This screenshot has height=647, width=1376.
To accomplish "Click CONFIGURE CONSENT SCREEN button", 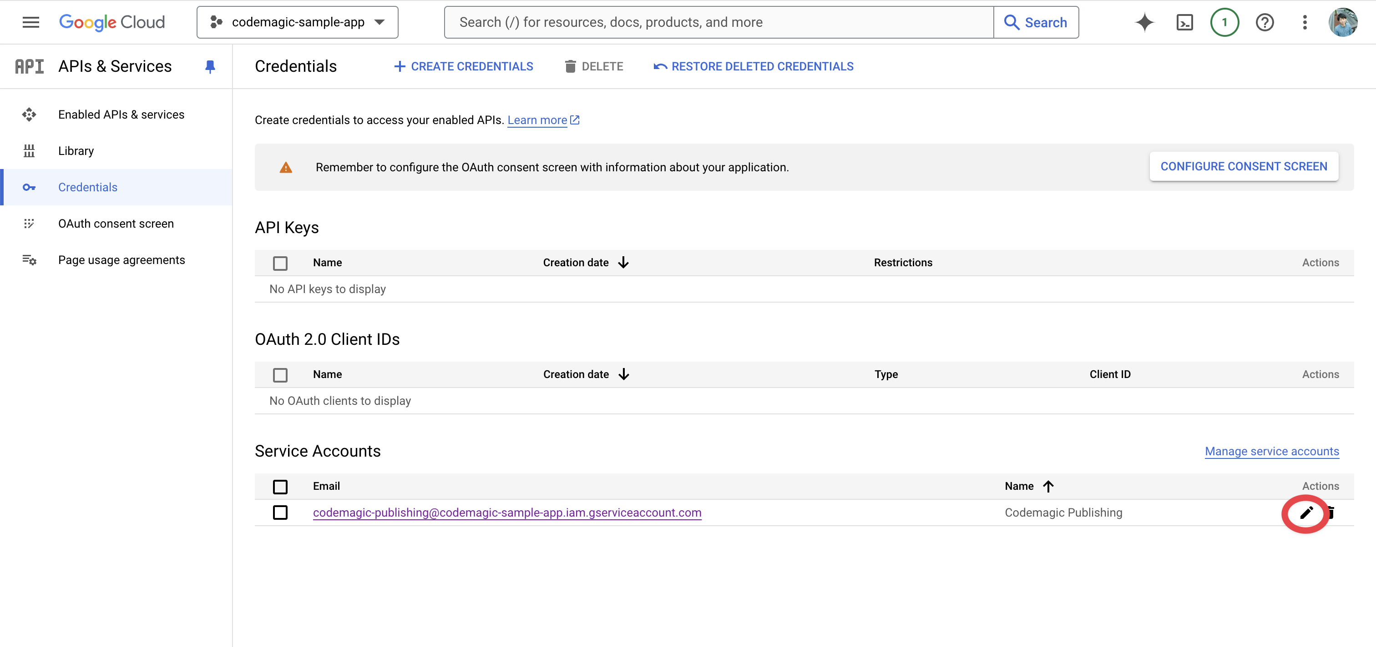I will click(x=1244, y=166).
